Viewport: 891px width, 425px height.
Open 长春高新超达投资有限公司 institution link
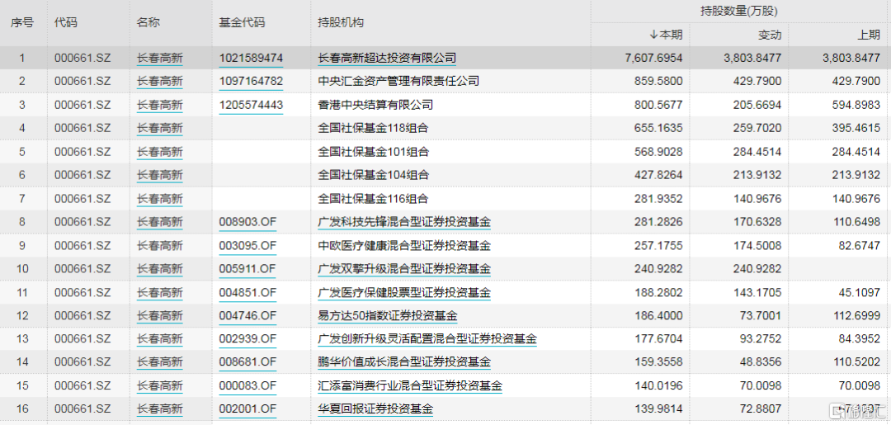[387, 58]
